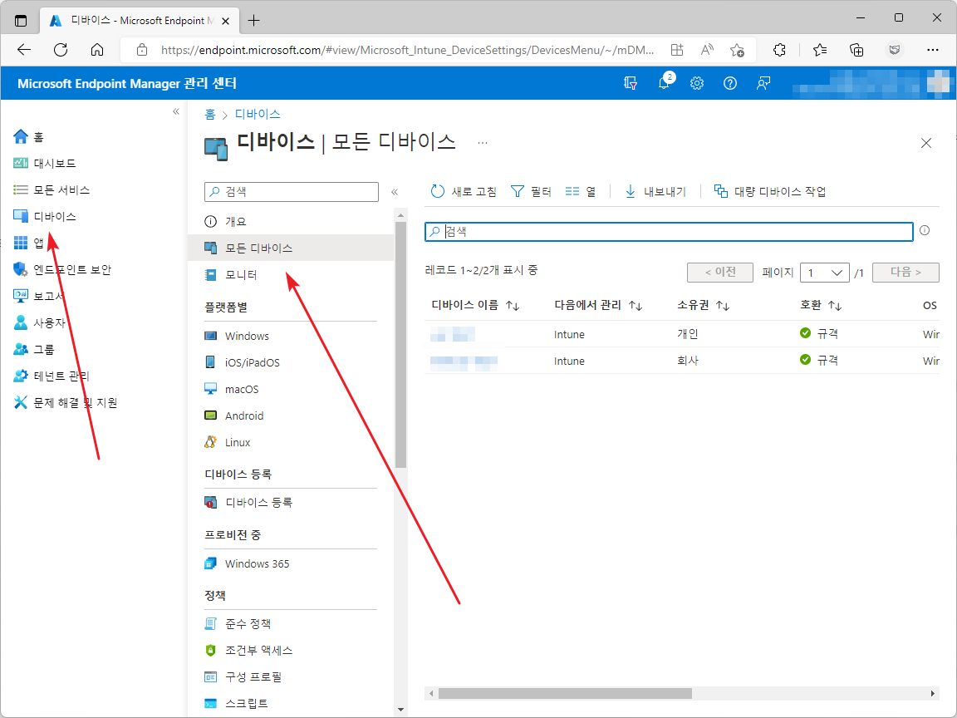This screenshot has width=957, height=718.
Task: Open portal settings gear in the header
Action: tap(697, 83)
